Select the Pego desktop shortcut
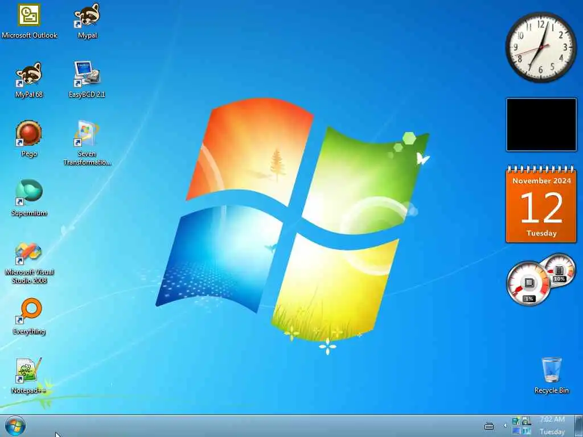This screenshot has height=437, width=583. (x=29, y=139)
